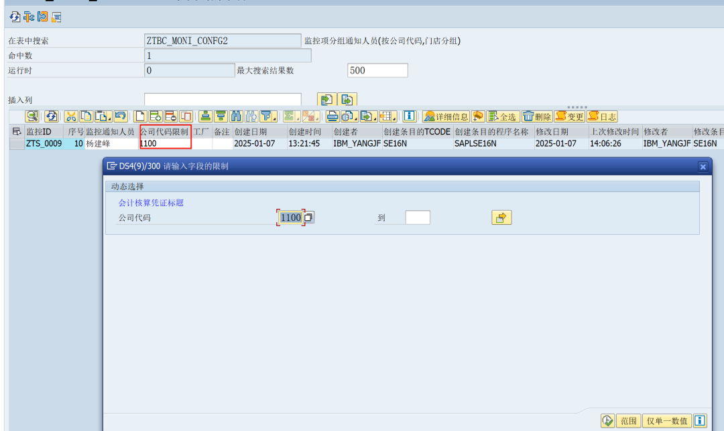The image size is (724, 431).
Task: Click the printer Print icon
Action: click(332, 116)
